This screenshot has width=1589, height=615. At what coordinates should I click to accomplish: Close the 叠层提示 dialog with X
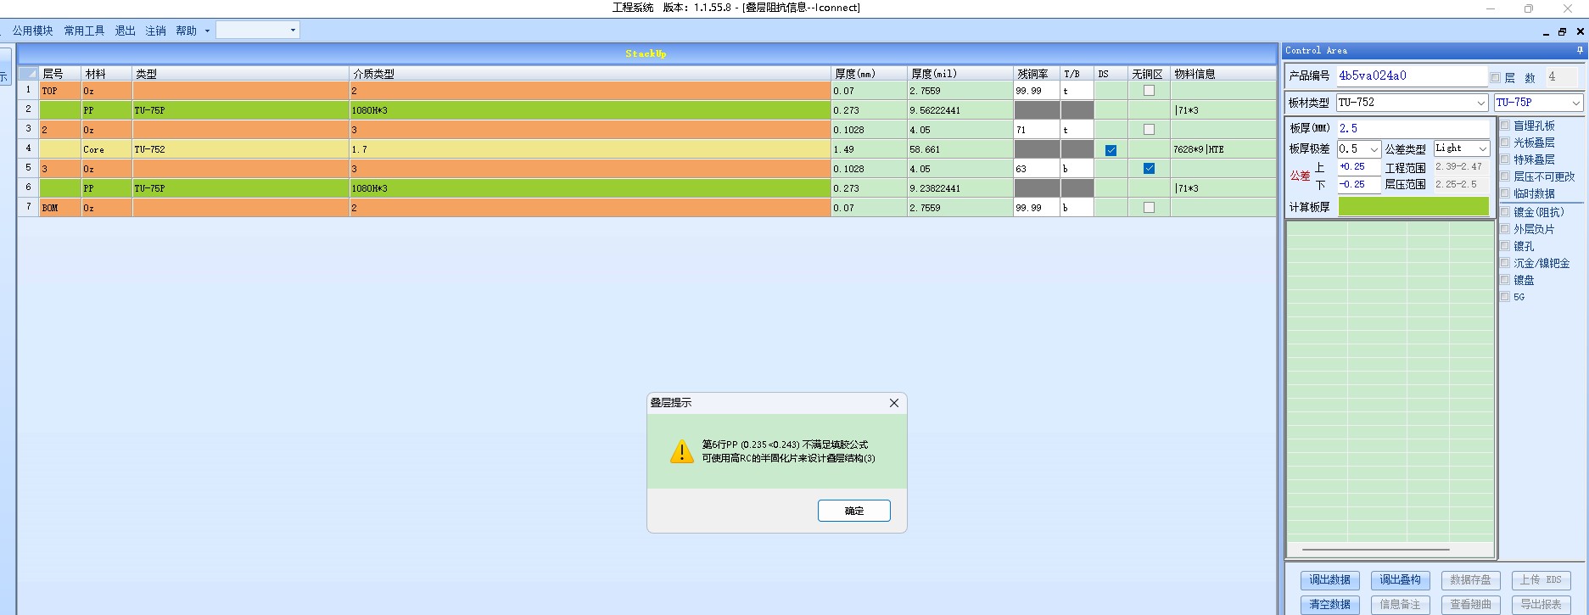(x=893, y=403)
